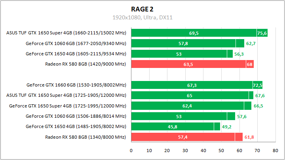The image size is (285, 160).
Task: Click the GeForce GTX 1060 6GB 8014 MHz label
Action: click(x=76, y=116)
